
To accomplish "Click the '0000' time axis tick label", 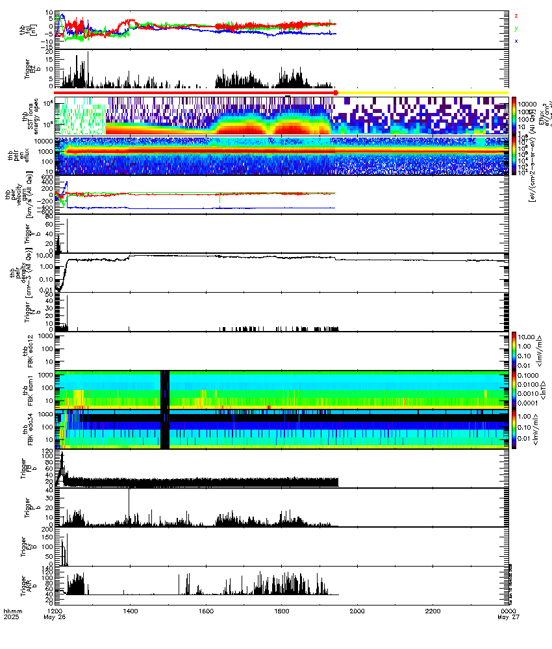I will pos(508,611).
